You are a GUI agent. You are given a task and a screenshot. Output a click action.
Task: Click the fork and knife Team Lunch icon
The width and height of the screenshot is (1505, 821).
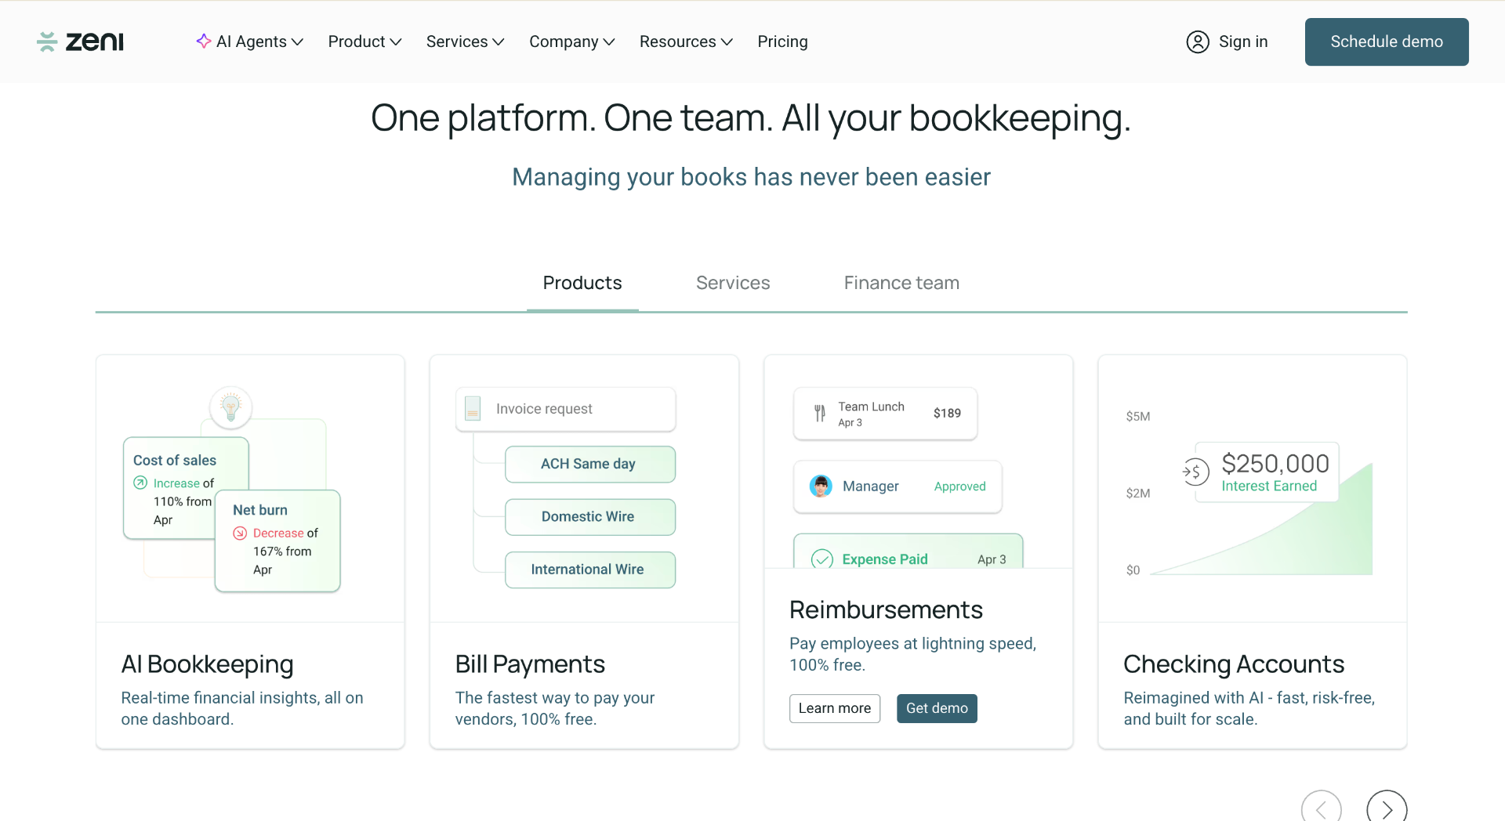coord(820,413)
